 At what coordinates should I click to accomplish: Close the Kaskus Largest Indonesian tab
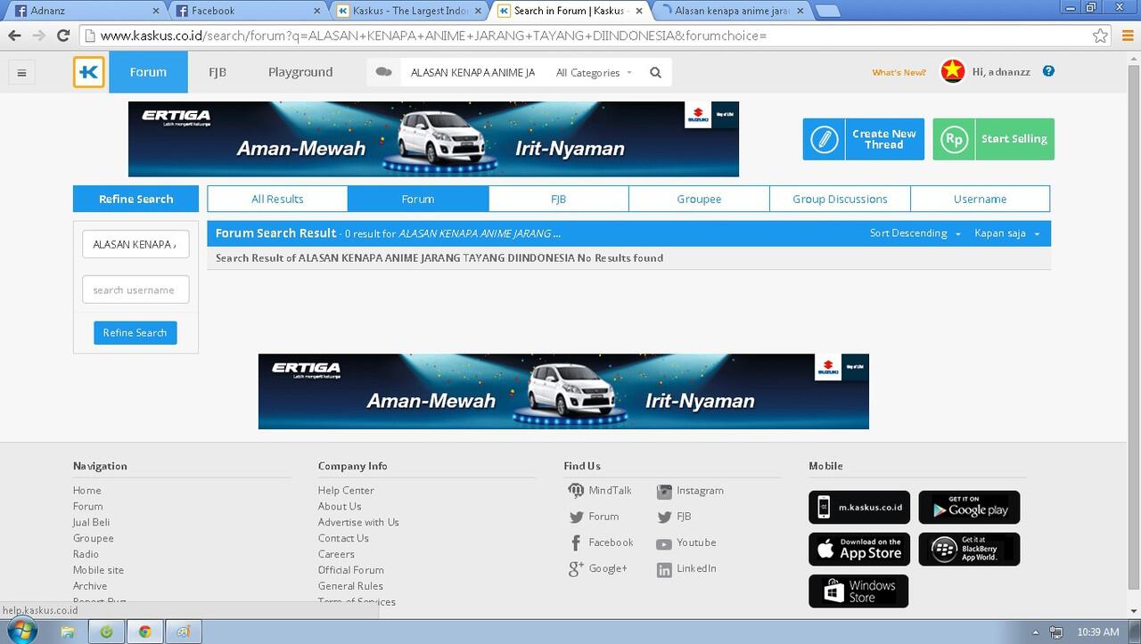pyautogui.click(x=478, y=11)
